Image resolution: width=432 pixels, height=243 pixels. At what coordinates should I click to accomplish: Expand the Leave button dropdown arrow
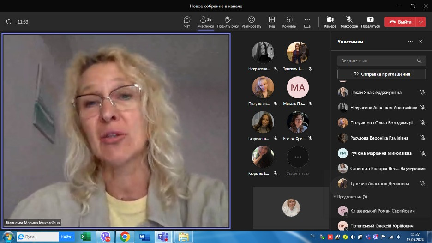pos(420,22)
